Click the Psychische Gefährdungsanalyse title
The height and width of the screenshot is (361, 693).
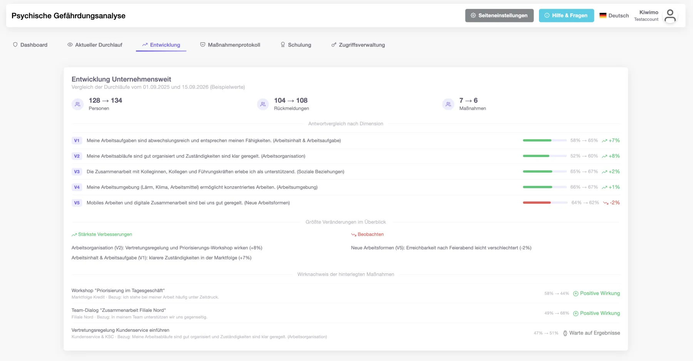[69, 16]
